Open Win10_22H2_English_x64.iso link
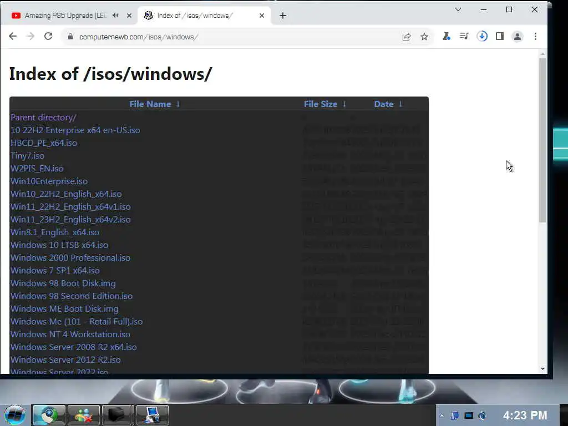This screenshot has width=568, height=426. click(67, 194)
